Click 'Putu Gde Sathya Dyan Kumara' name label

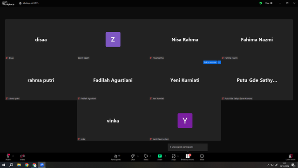[238, 98]
